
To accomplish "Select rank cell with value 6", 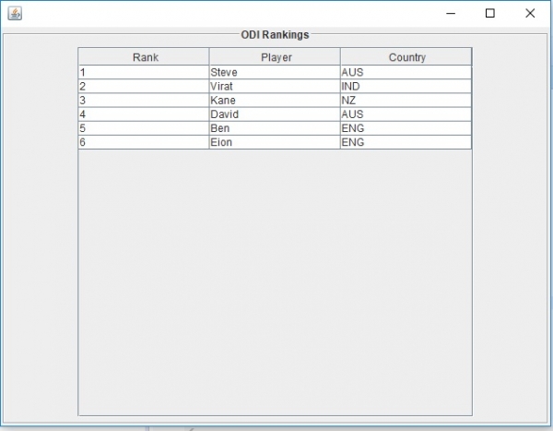I will [144, 142].
